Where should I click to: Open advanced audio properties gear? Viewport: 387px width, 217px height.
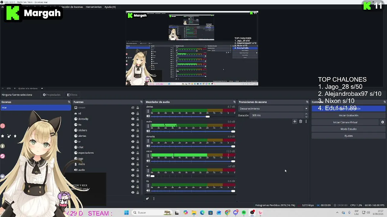click(x=147, y=199)
